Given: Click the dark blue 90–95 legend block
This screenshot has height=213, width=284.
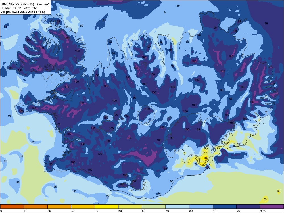Looking at the screenshot, I should pos(225,207).
